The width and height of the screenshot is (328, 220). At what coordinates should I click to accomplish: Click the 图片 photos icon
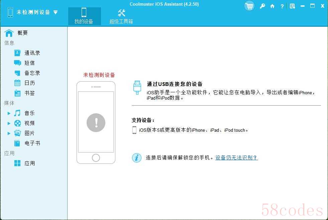17,133
